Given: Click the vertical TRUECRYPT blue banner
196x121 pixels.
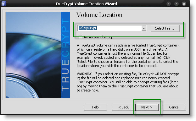Looking at the screenshot, I should point(65,55).
